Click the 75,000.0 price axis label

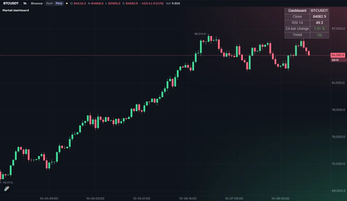(x=338, y=137)
